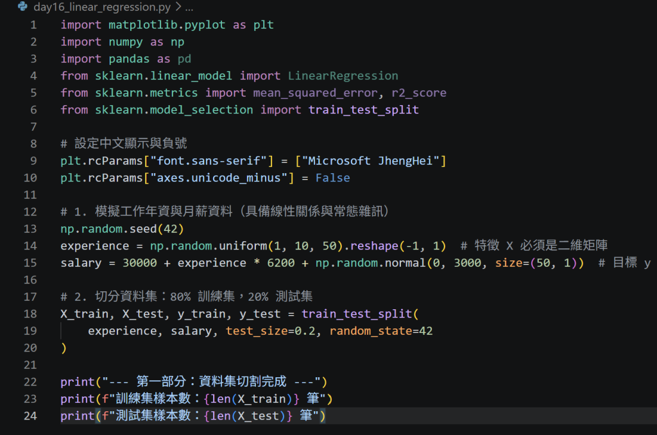The height and width of the screenshot is (435, 657).
Task: Open the day16_linear_regression.py breadcrumb
Action: coord(102,7)
